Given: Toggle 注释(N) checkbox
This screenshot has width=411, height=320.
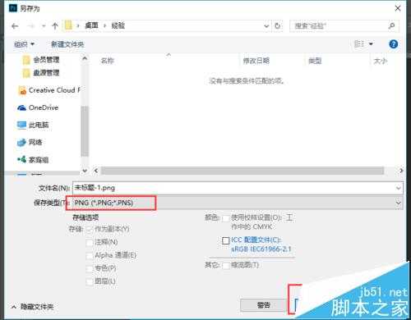Looking at the screenshot, I should click(x=90, y=242).
